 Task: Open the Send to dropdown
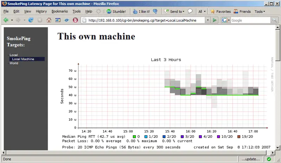(x=174, y=12)
